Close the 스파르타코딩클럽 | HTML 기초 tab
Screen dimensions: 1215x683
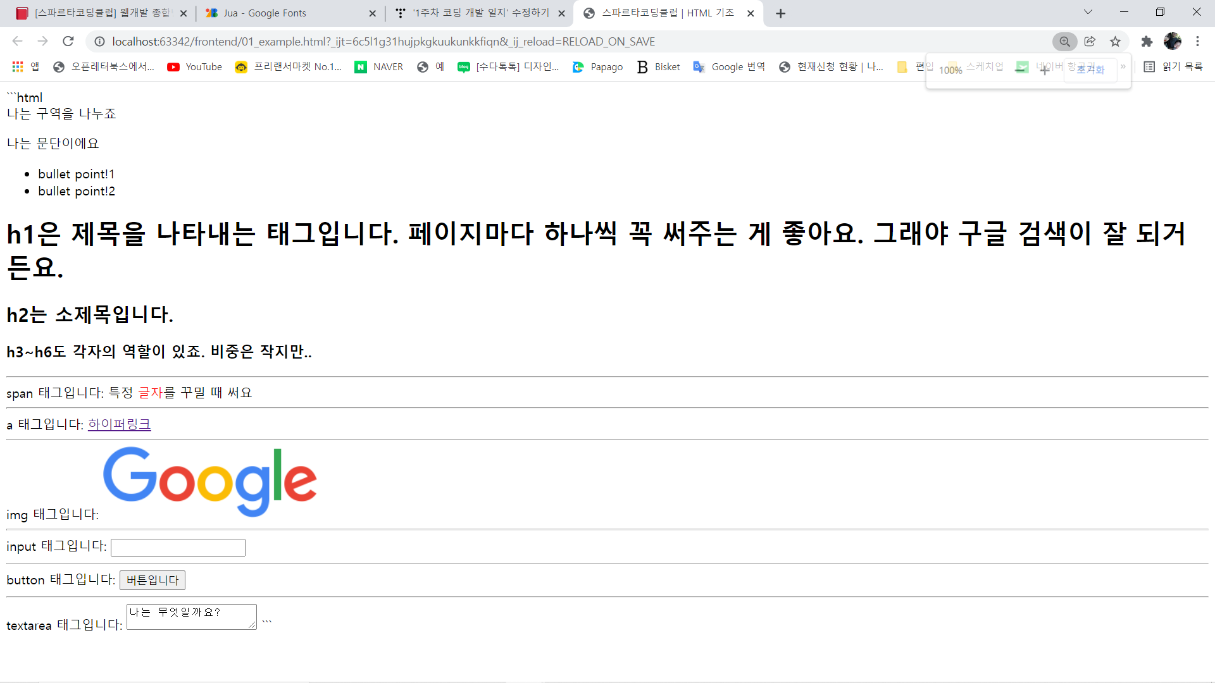pyautogui.click(x=751, y=13)
